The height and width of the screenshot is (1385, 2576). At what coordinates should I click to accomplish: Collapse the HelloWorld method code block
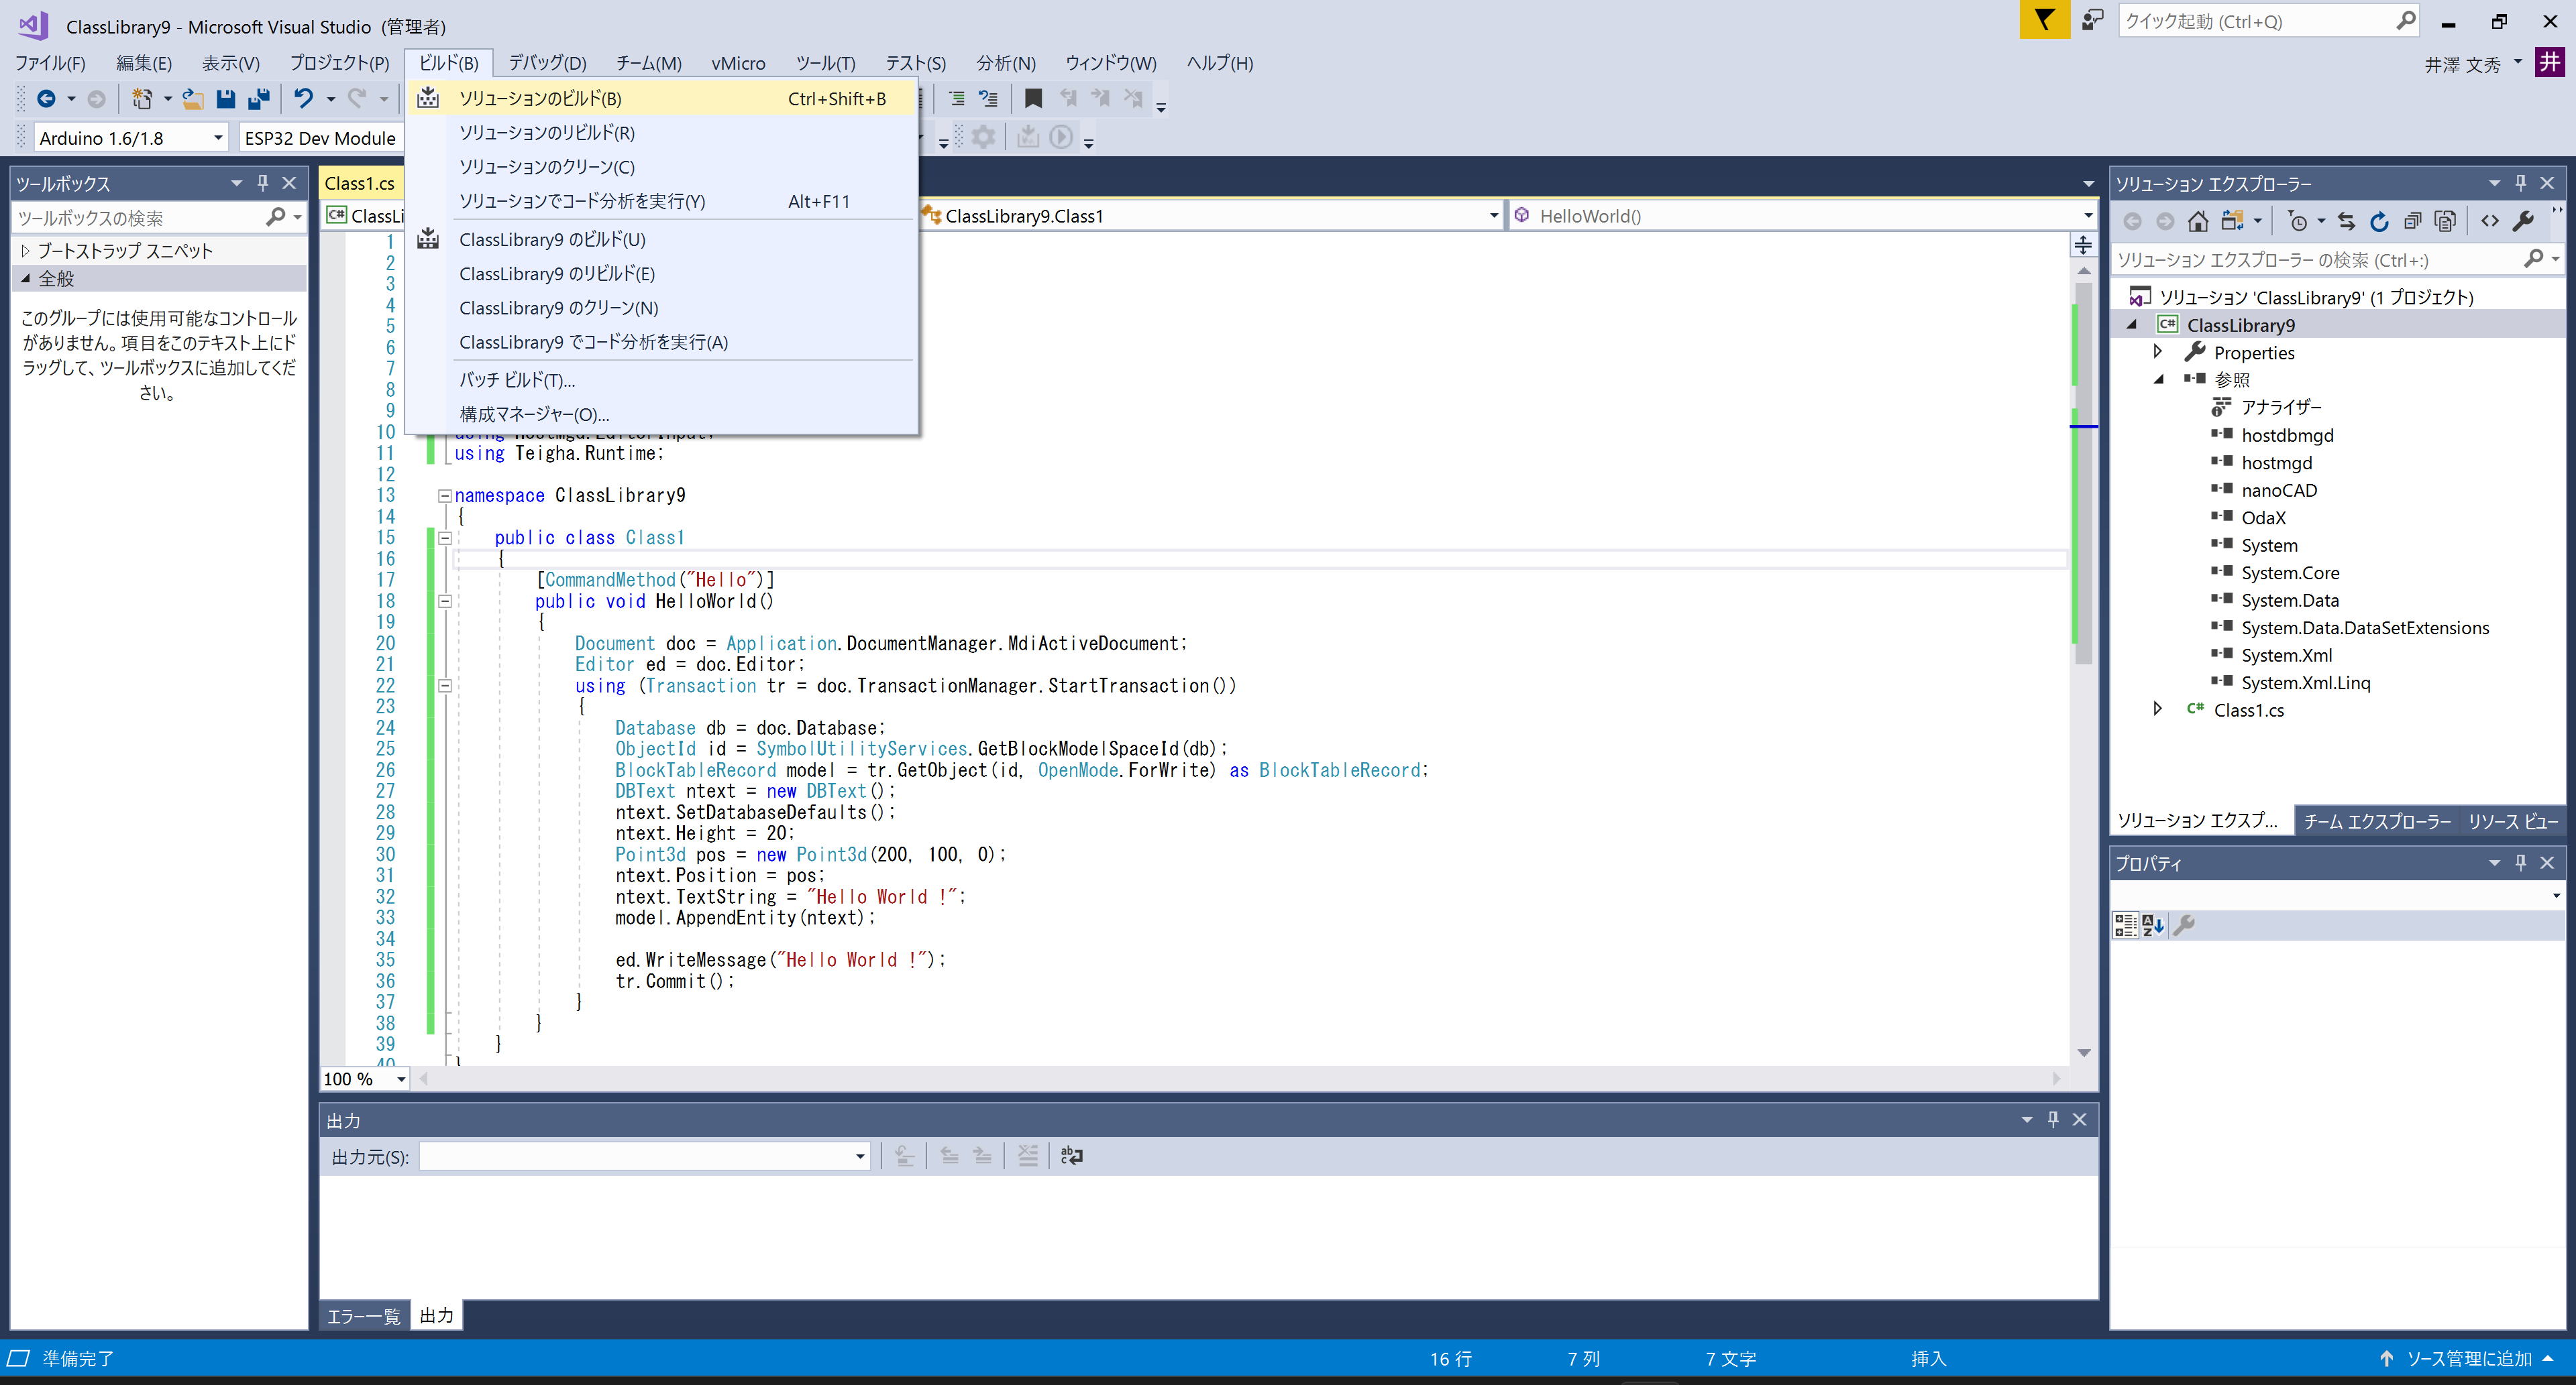pyautogui.click(x=444, y=601)
